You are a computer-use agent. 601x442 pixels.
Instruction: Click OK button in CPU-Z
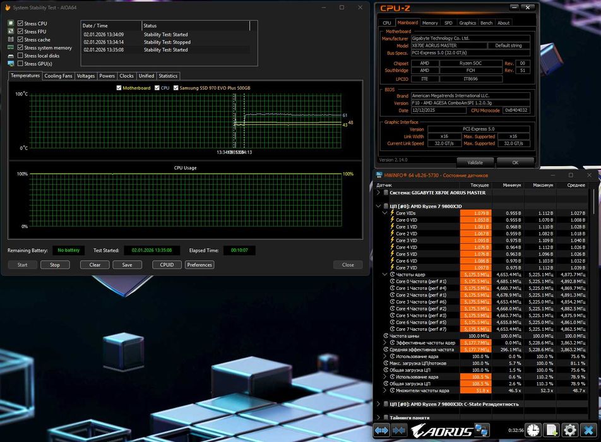pyautogui.click(x=515, y=162)
